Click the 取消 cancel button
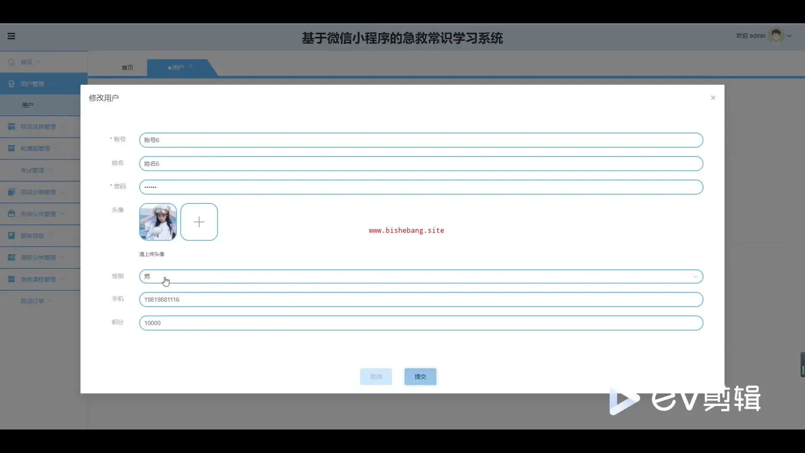The image size is (805, 453). point(376,377)
